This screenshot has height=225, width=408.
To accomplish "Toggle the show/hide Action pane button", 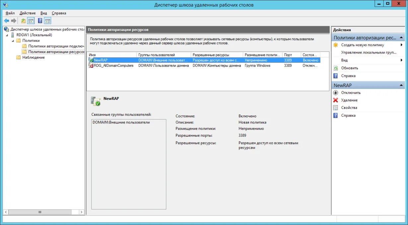I will click(x=47, y=21).
